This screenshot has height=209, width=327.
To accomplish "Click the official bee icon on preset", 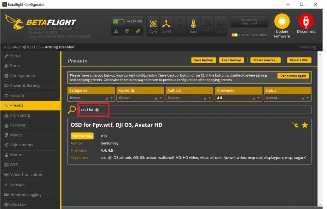I will (x=295, y=125).
